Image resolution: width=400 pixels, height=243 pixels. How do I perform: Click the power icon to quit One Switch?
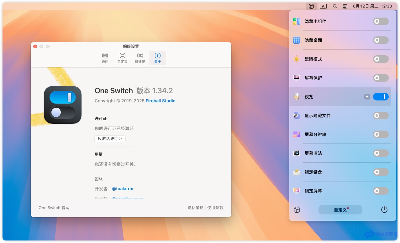[384, 210]
